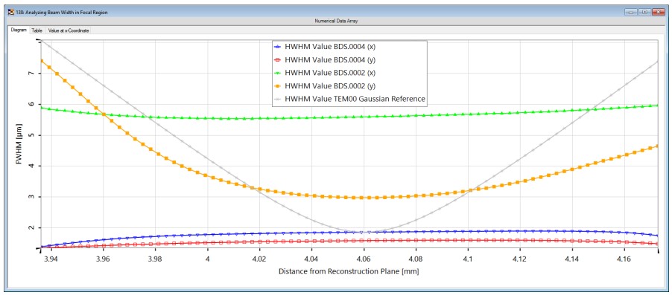Image resolution: width=672 pixels, height=295 pixels.
Task: Click the orange HWHM BDS.0002 (y) legend marker
Action: pos(277,85)
